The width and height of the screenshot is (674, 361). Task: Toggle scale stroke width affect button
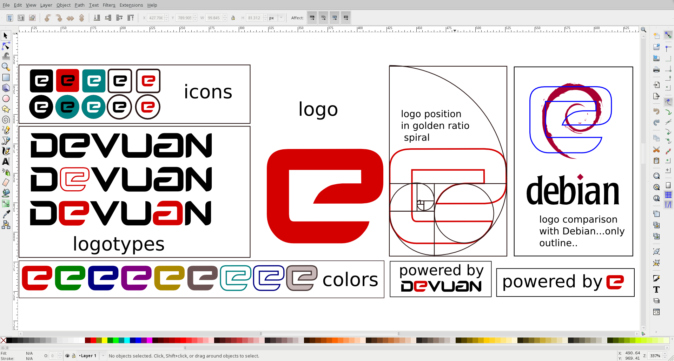pos(312,18)
